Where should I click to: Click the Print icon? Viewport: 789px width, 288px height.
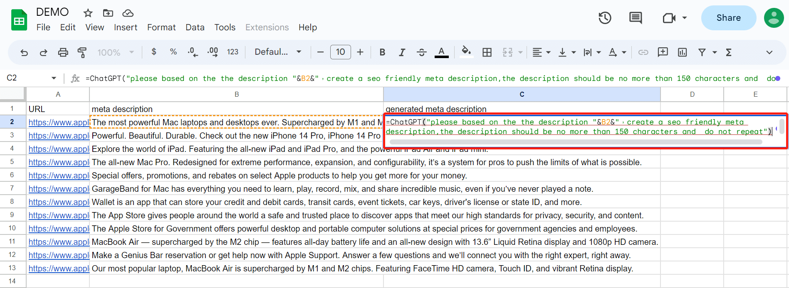tap(63, 52)
